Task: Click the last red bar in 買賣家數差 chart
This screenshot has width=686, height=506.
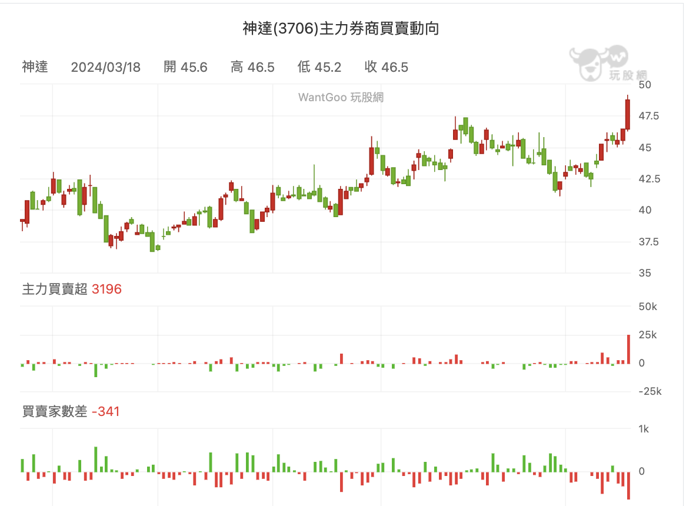Action: tap(629, 485)
